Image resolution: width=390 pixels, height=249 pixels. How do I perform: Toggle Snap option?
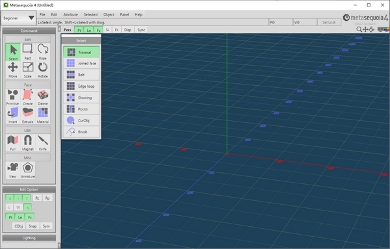pos(32,226)
